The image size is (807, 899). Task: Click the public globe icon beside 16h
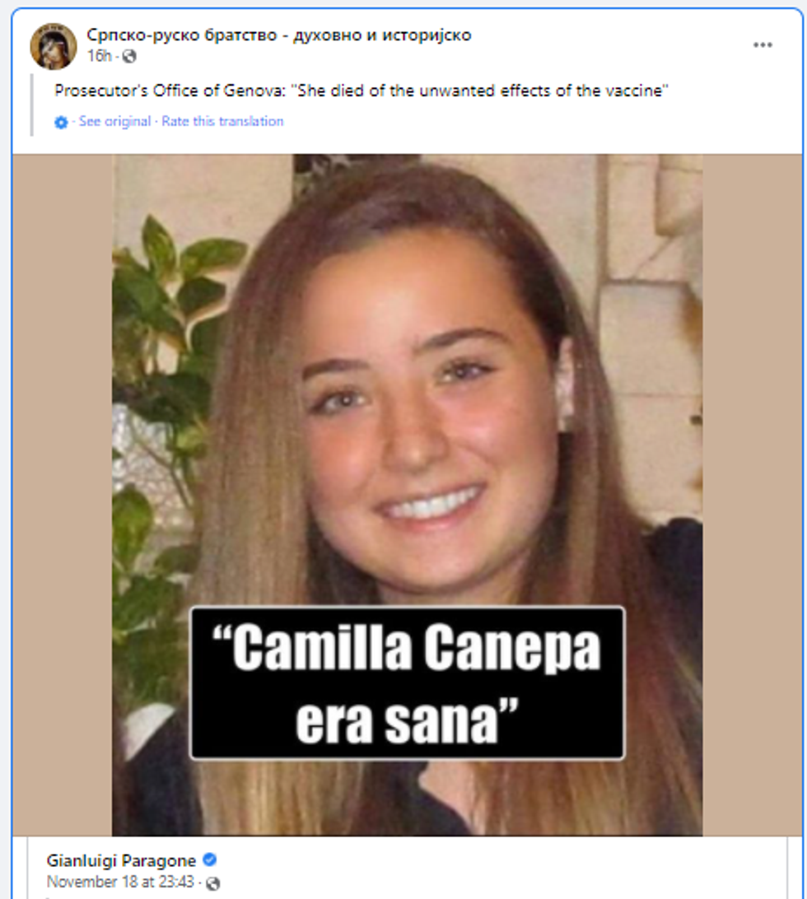(129, 56)
